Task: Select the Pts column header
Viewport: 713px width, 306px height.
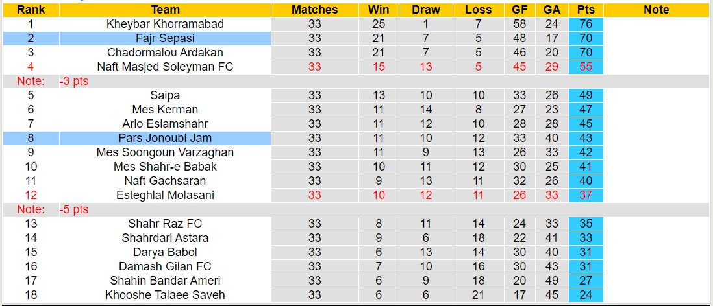Action: click(x=585, y=10)
